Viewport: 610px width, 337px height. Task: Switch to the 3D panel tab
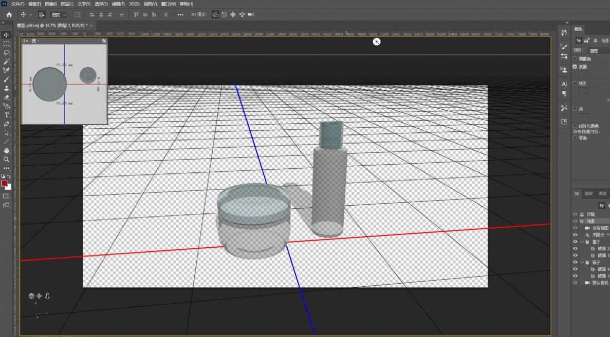coord(577,193)
